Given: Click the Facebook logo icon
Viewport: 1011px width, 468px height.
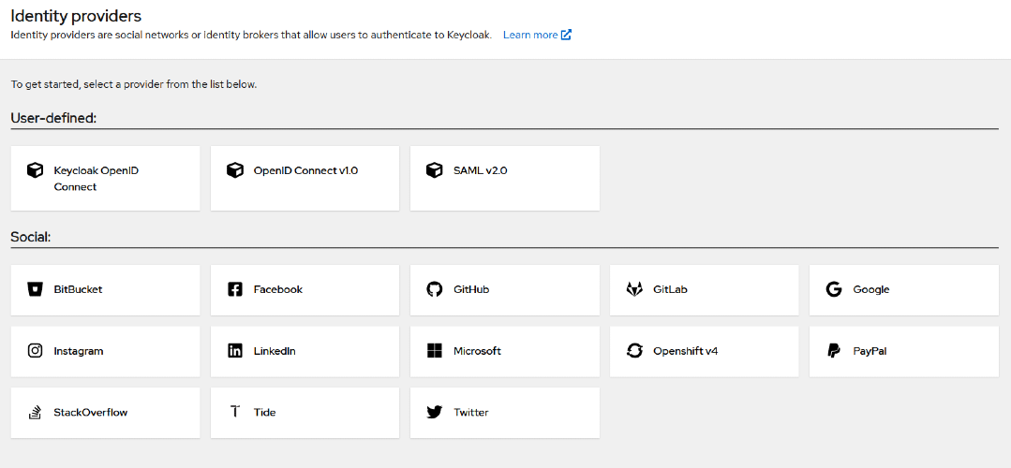Looking at the screenshot, I should point(234,289).
